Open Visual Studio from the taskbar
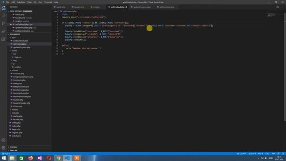 coord(40,158)
